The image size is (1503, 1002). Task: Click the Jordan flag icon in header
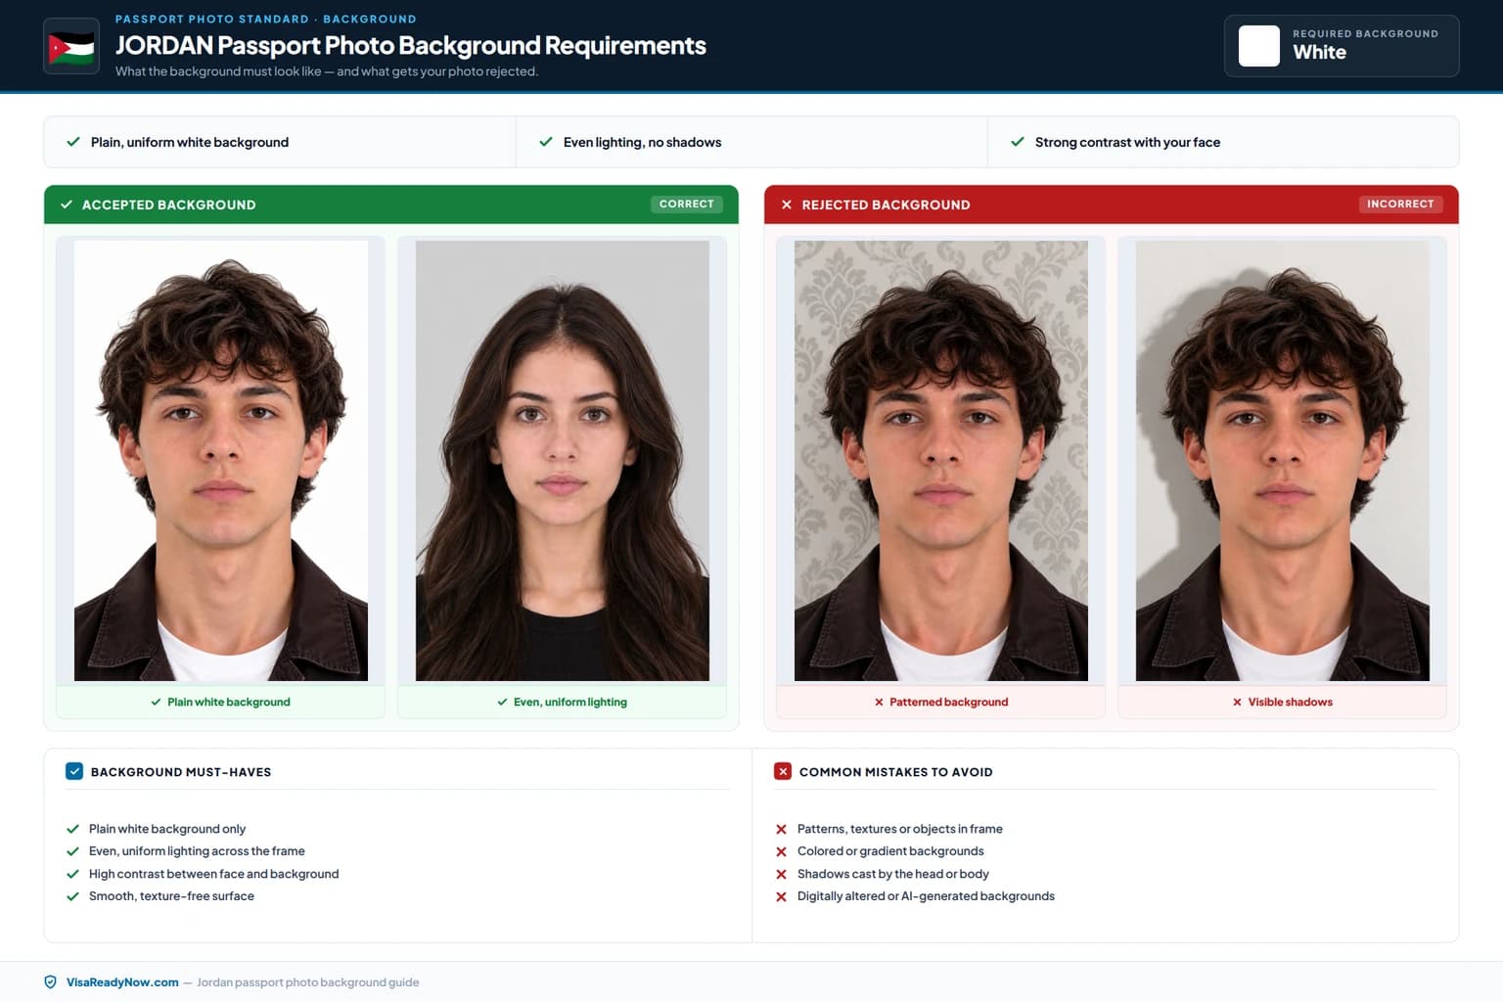pos(71,46)
